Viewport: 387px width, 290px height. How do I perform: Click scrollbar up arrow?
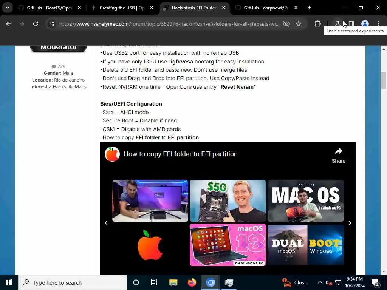point(384,49)
